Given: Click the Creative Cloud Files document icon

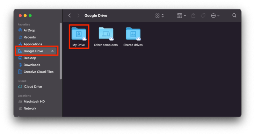Looking at the screenshot, I should pos(20,72).
